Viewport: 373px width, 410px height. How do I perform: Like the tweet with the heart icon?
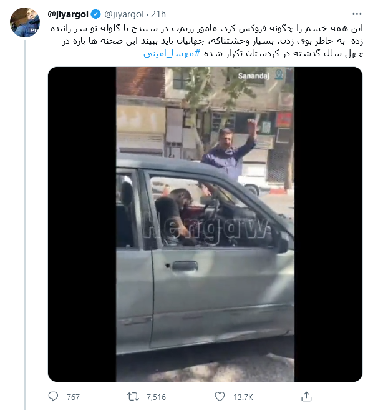pyautogui.click(x=220, y=397)
